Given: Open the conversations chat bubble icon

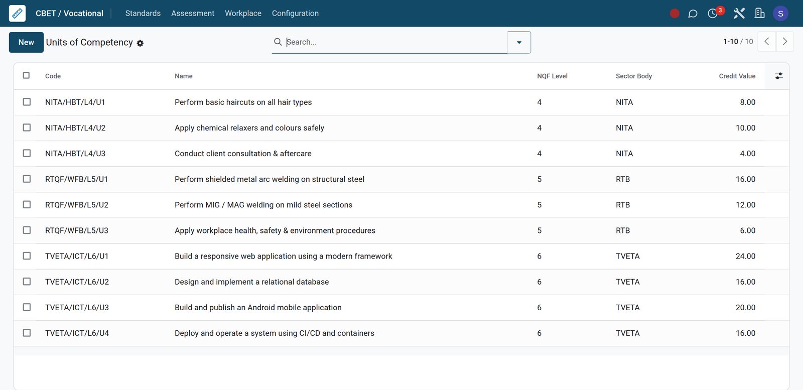Looking at the screenshot, I should (693, 14).
